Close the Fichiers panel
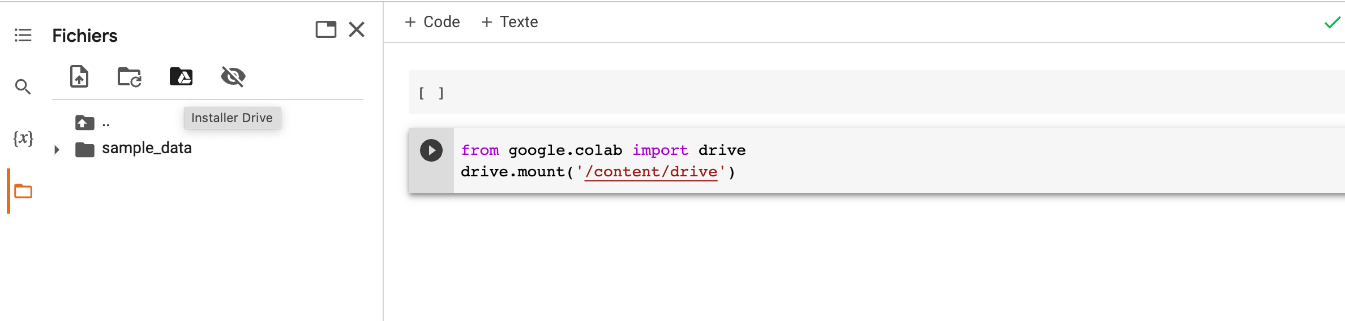Image resolution: width=1345 pixels, height=321 pixels. [x=357, y=29]
